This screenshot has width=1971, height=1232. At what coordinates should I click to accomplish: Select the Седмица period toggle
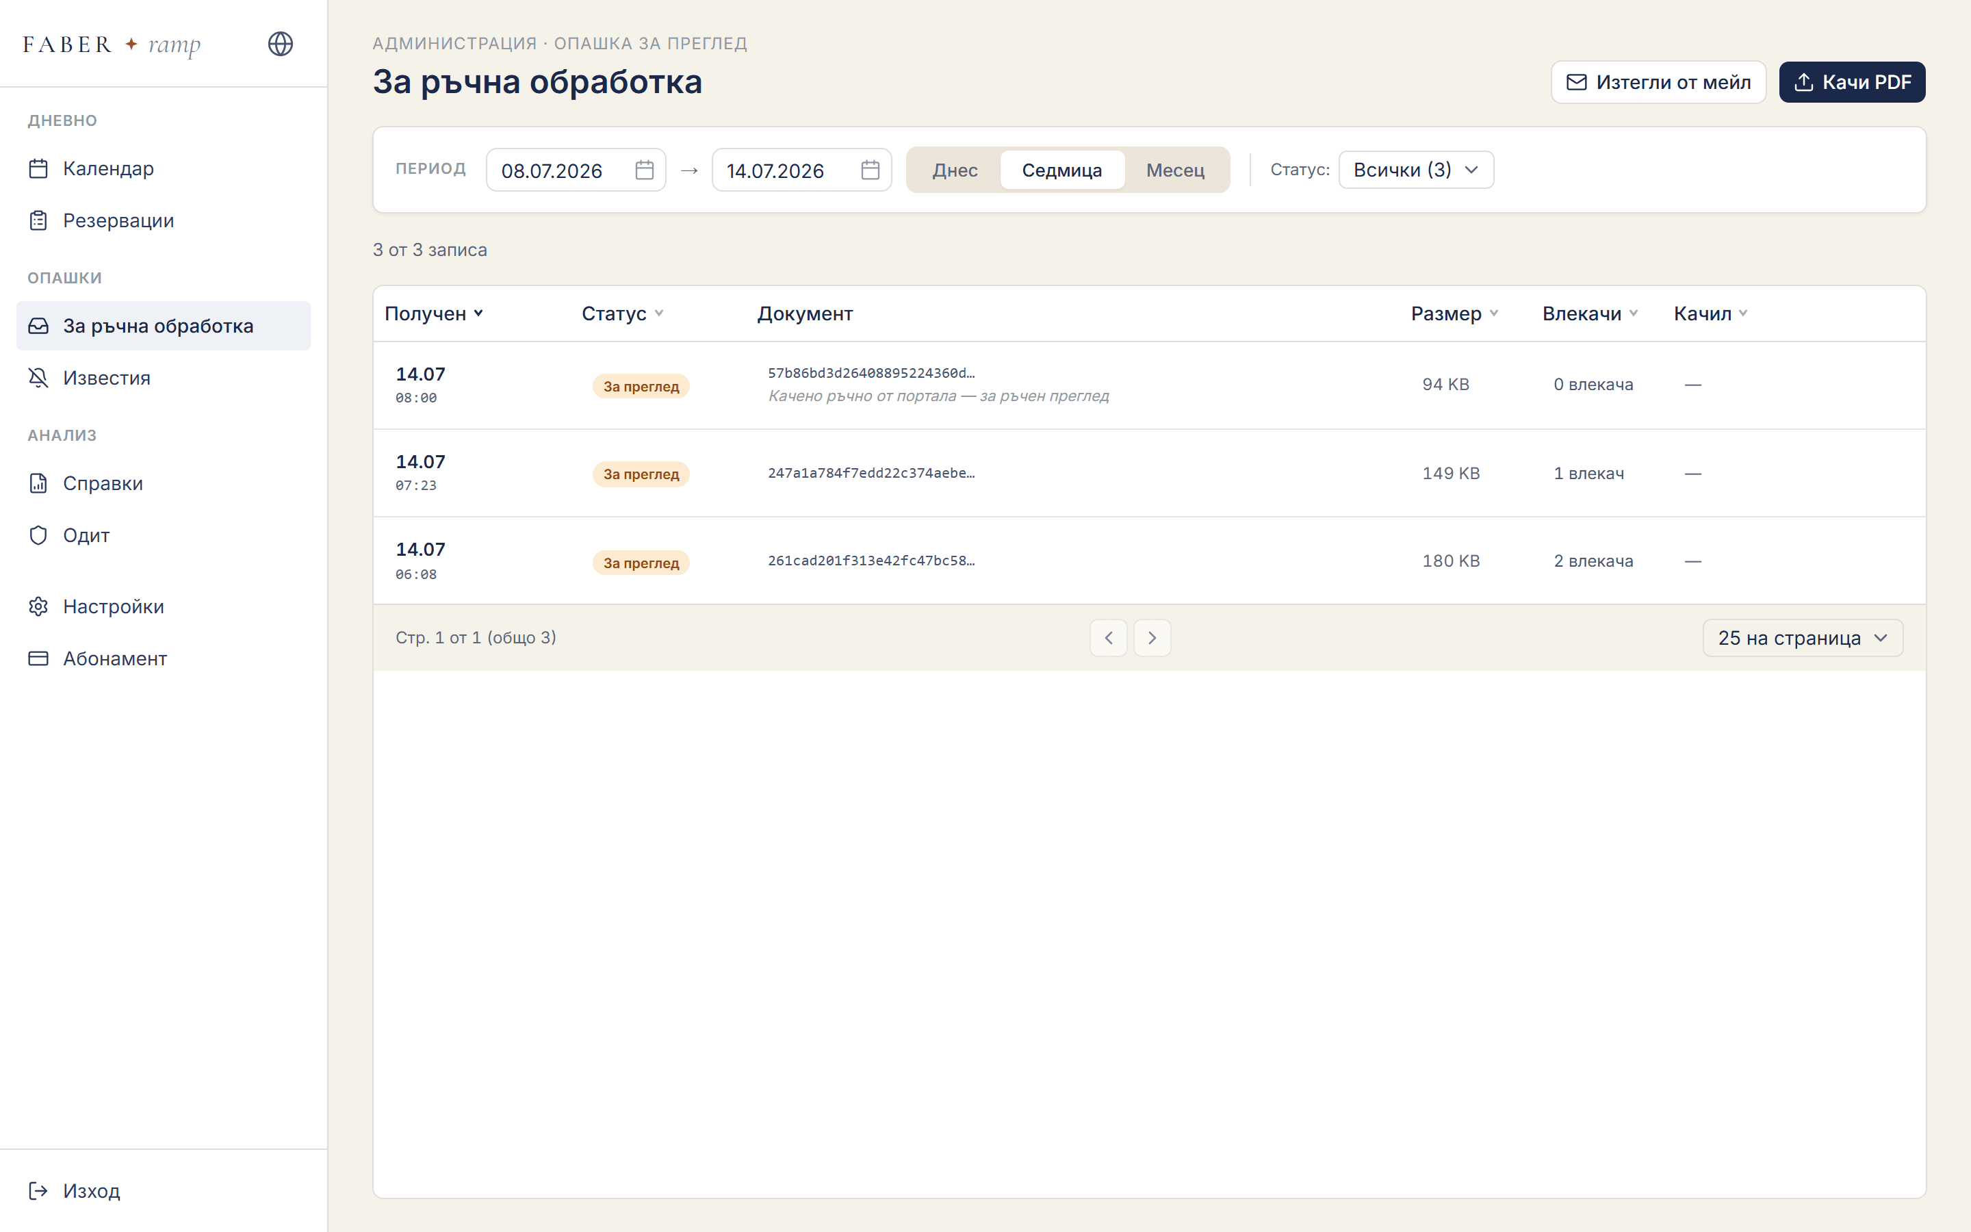[x=1062, y=170]
